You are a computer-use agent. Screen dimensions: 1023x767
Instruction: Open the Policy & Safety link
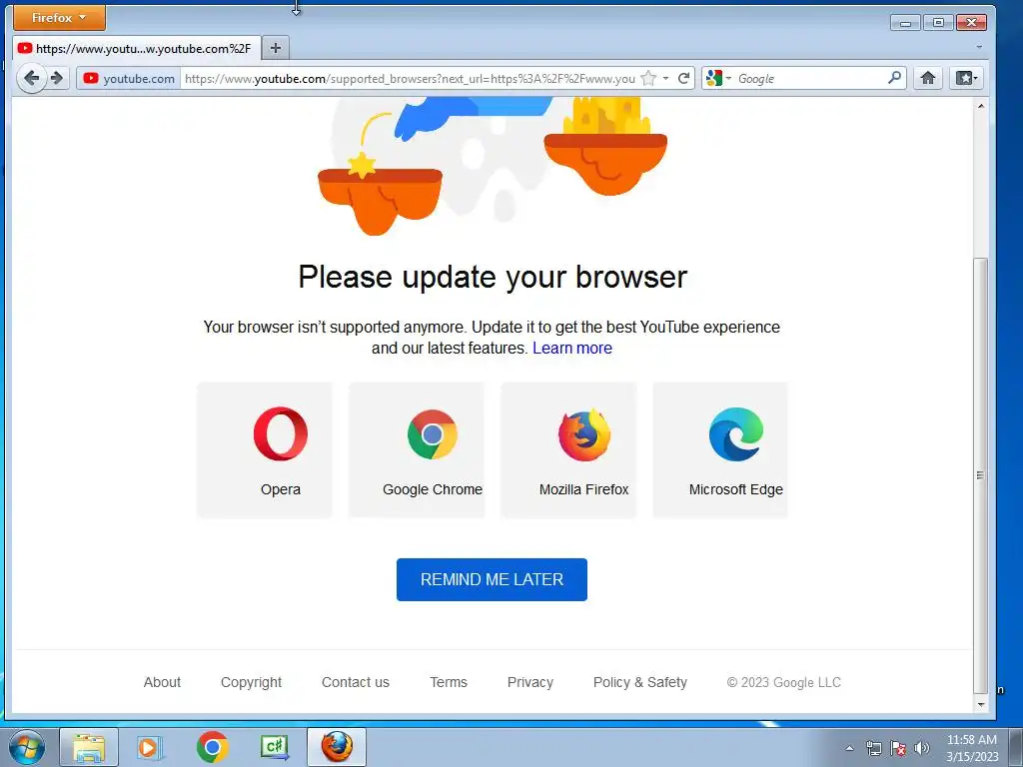tap(640, 682)
